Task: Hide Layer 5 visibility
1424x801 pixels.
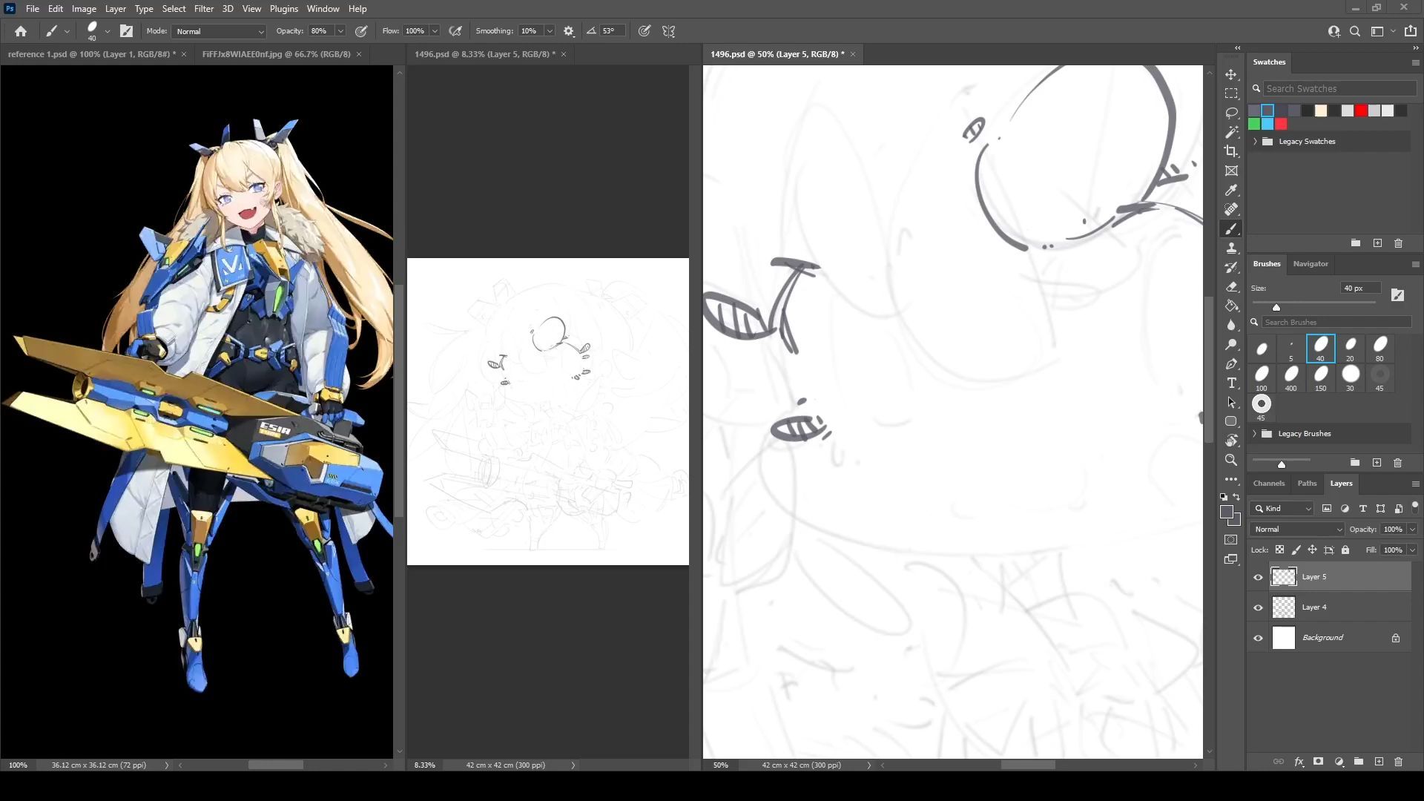Action: (x=1258, y=577)
